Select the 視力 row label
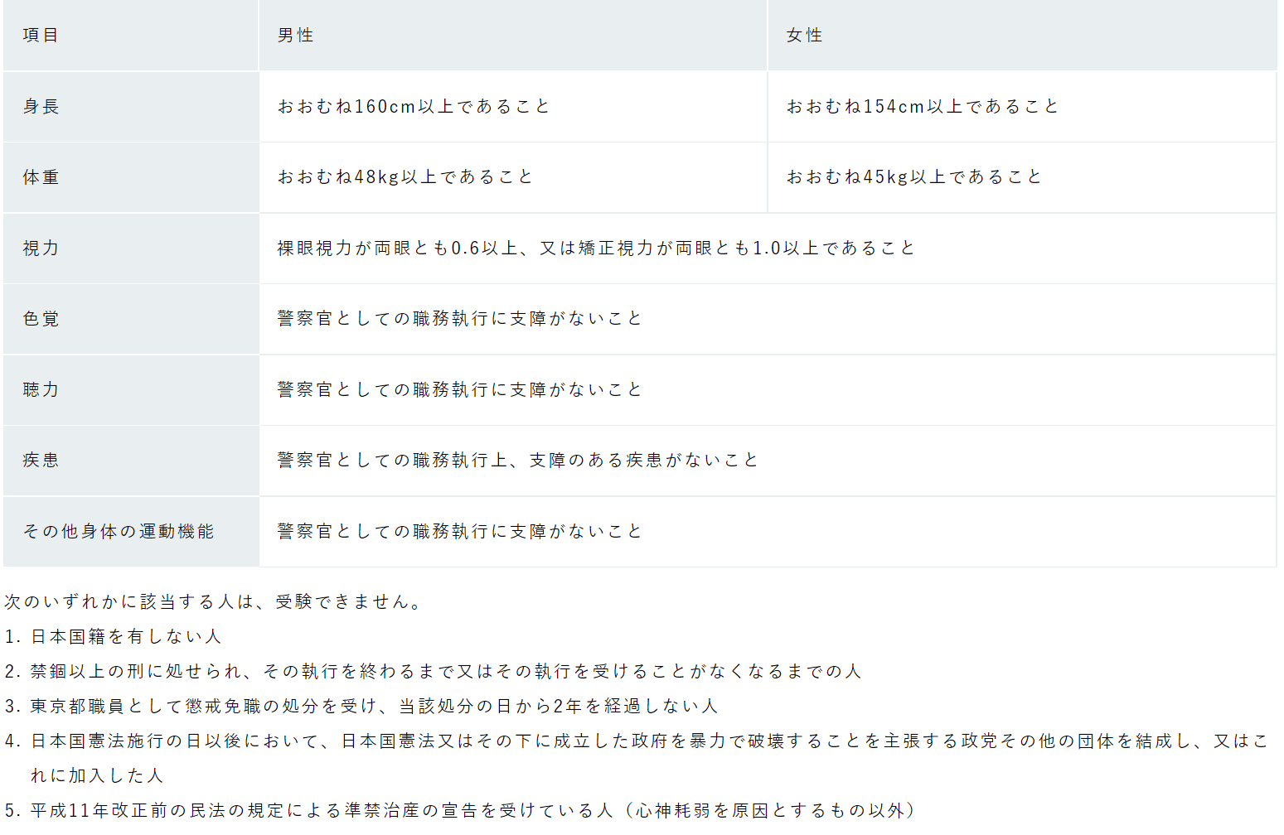Screen dimensions: 1284x835 point(41,249)
